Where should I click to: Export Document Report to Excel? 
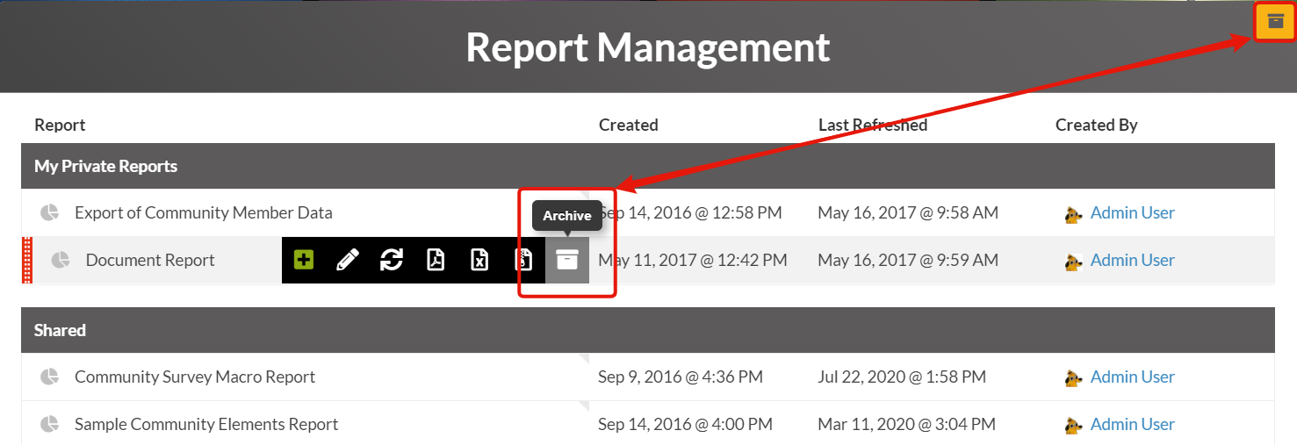pyautogui.click(x=479, y=260)
